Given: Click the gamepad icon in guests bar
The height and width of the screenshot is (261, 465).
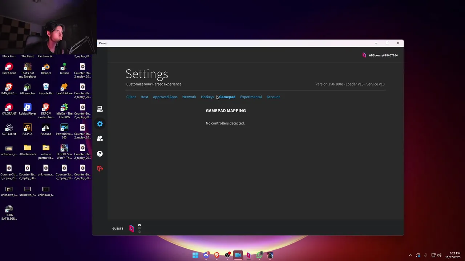Looking at the screenshot, I should click(139, 225).
